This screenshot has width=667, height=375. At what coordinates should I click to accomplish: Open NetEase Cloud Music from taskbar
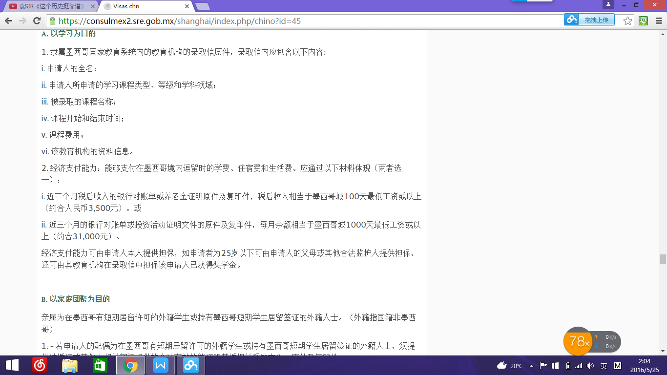(40, 365)
